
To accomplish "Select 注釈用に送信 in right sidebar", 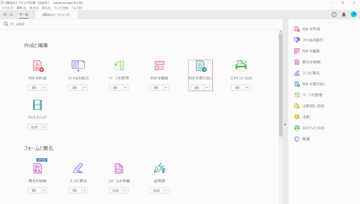I will pyautogui.click(x=309, y=106).
